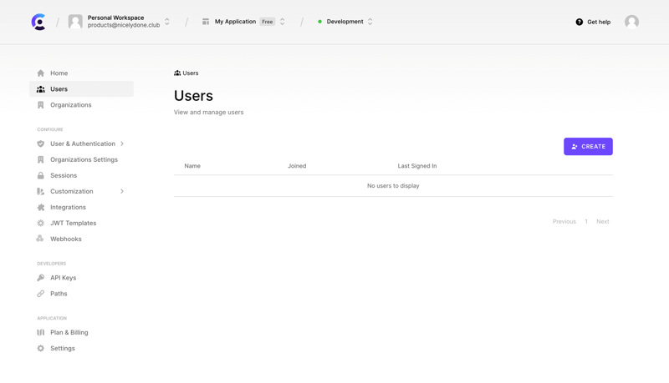Open the My Application switcher chevrons
Viewport: 669px width, 383px height.
pyautogui.click(x=282, y=22)
